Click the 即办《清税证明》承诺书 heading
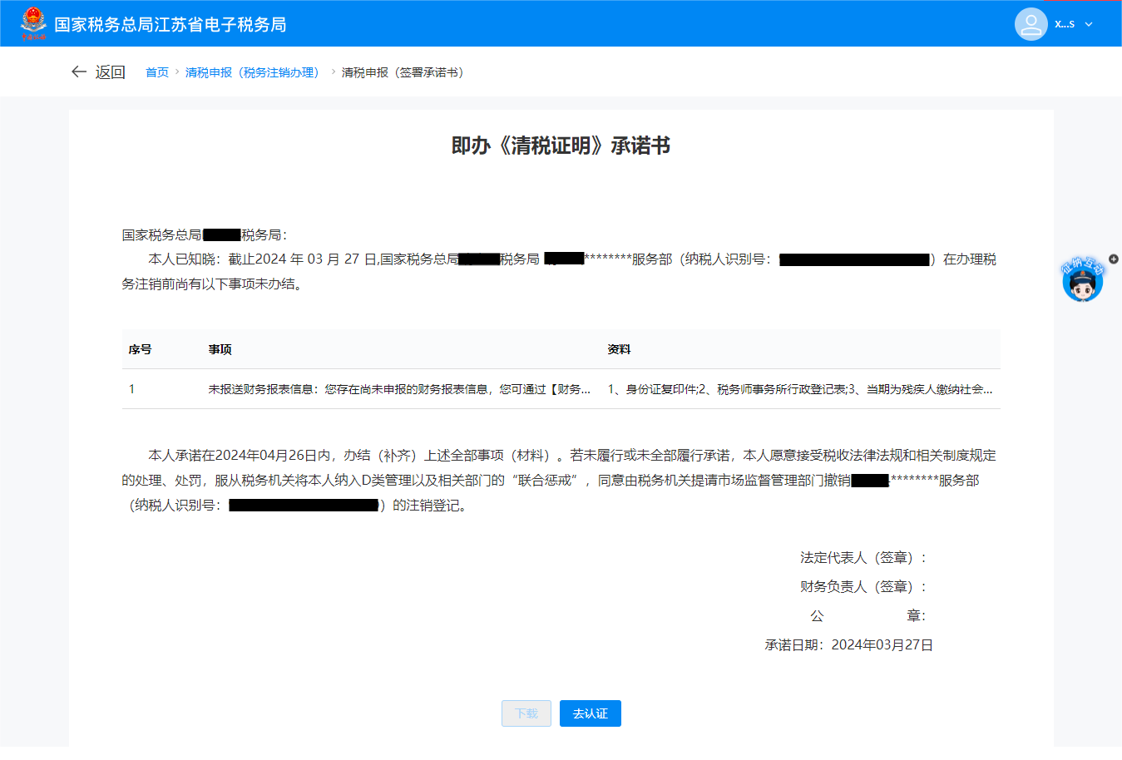This screenshot has width=1122, height=760. (561, 146)
